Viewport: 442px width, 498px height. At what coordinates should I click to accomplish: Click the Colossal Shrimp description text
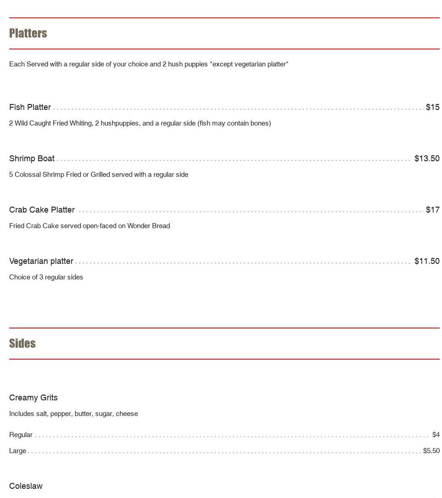(98, 175)
